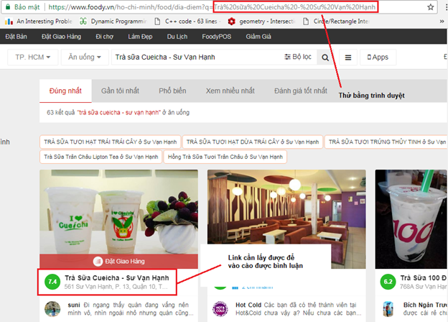
Task: Open Trà Sữa Cueicha - Sư Vạn Hạnh link
Action: pyautogui.click(x=116, y=277)
